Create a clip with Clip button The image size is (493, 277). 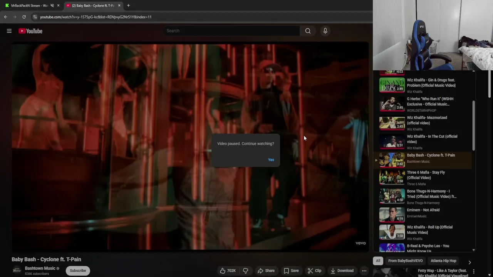[x=314, y=271]
